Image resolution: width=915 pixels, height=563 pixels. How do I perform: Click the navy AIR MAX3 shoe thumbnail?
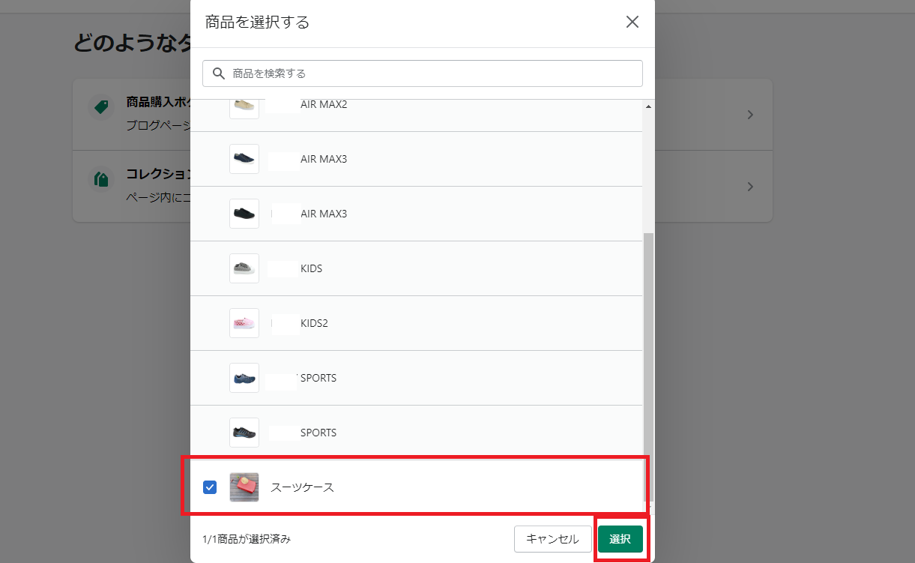[x=244, y=159]
